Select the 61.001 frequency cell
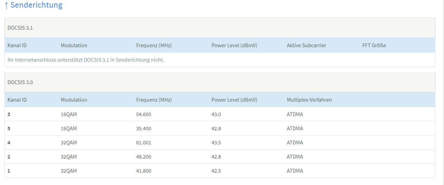 pyautogui.click(x=144, y=143)
